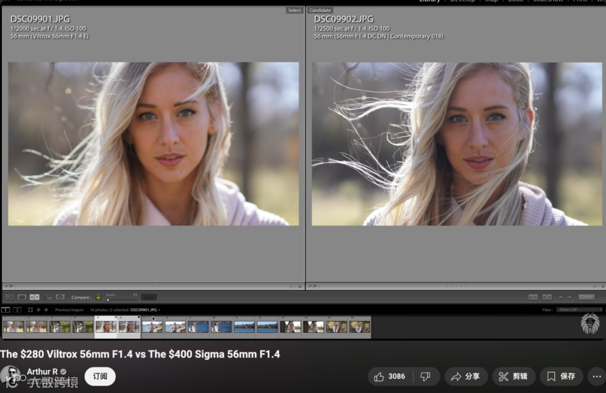
Task: Select filmstrip thumbnail 16
Action: pos(360,327)
